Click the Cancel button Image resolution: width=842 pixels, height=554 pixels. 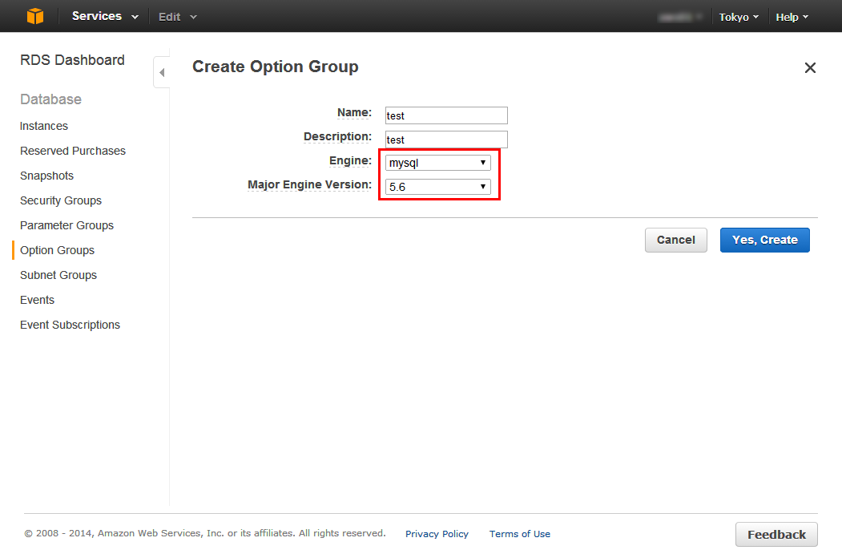[x=676, y=240]
